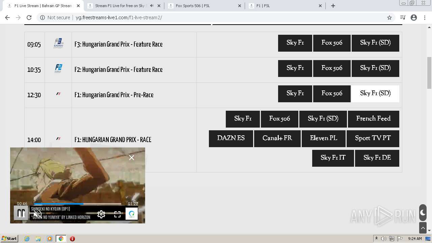Open the Canal+ FR stream
Screen dimensions: 432x243
pyautogui.click(x=277, y=138)
